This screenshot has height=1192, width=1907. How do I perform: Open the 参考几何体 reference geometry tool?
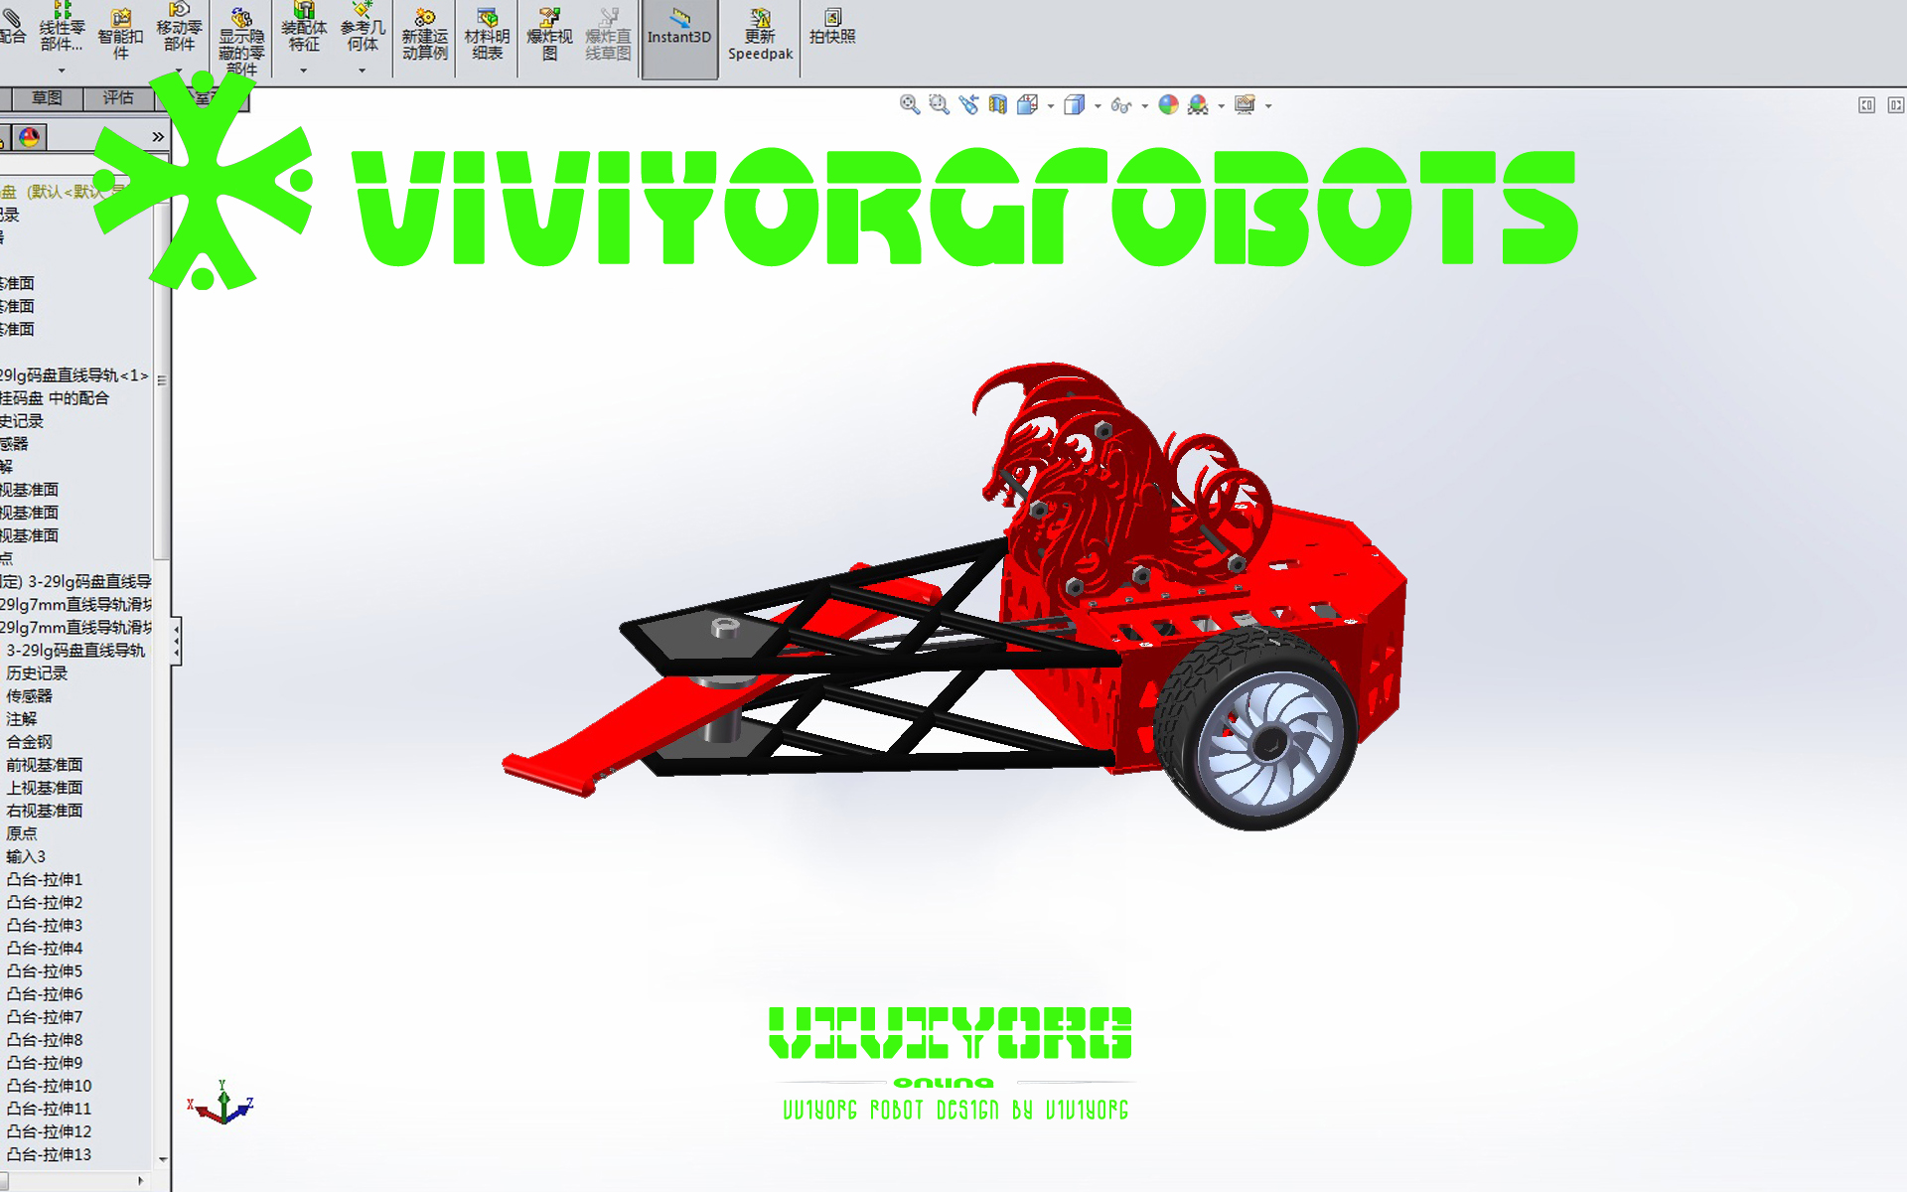point(362,30)
